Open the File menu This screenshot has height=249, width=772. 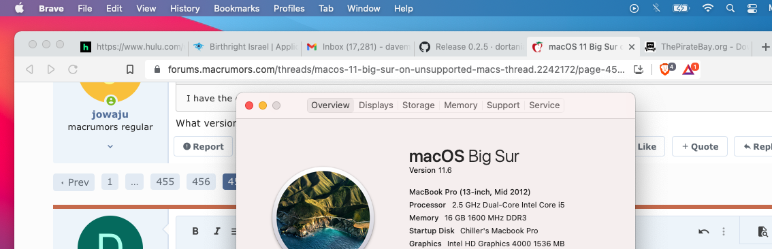pyautogui.click(x=84, y=8)
